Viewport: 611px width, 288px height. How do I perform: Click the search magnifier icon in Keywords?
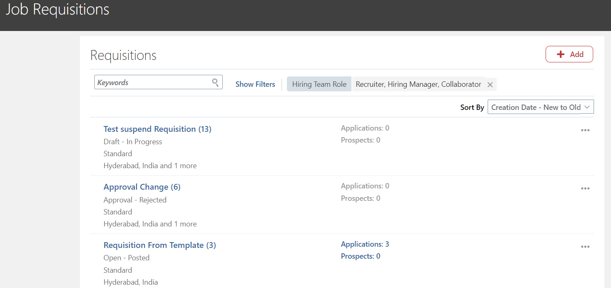click(215, 82)
